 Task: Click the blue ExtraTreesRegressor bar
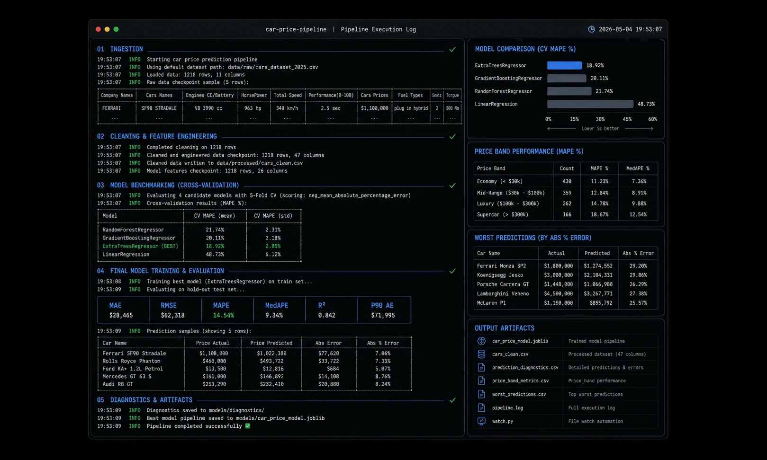point(564,65)
